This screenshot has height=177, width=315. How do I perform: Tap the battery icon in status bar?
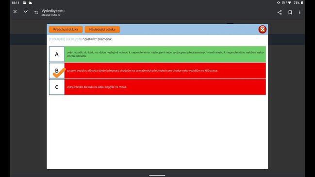(x=302, y=2)
